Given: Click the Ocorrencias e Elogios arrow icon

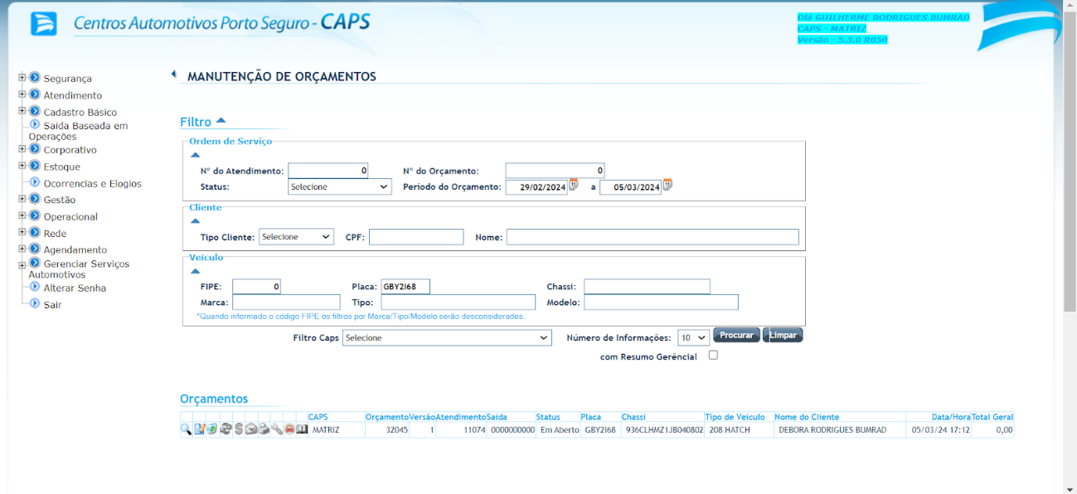Looking at the screenshot, I should pos(35,182).
